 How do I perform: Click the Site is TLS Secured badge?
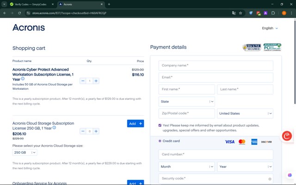[x=252, y=47]
